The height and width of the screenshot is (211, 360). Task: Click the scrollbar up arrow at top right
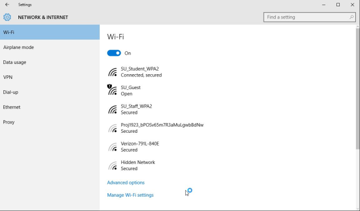358,26
